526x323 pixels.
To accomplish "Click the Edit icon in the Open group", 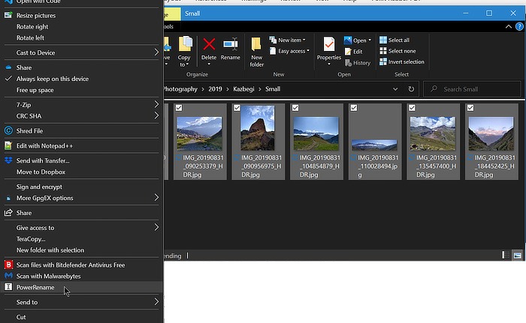I will [348, 51].
